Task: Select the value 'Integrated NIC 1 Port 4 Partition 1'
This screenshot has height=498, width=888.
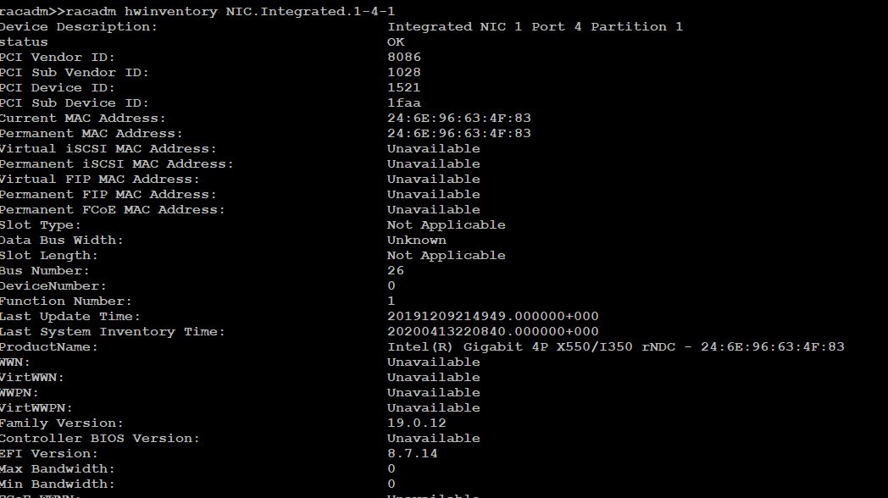Action: (x=536, y=26)
